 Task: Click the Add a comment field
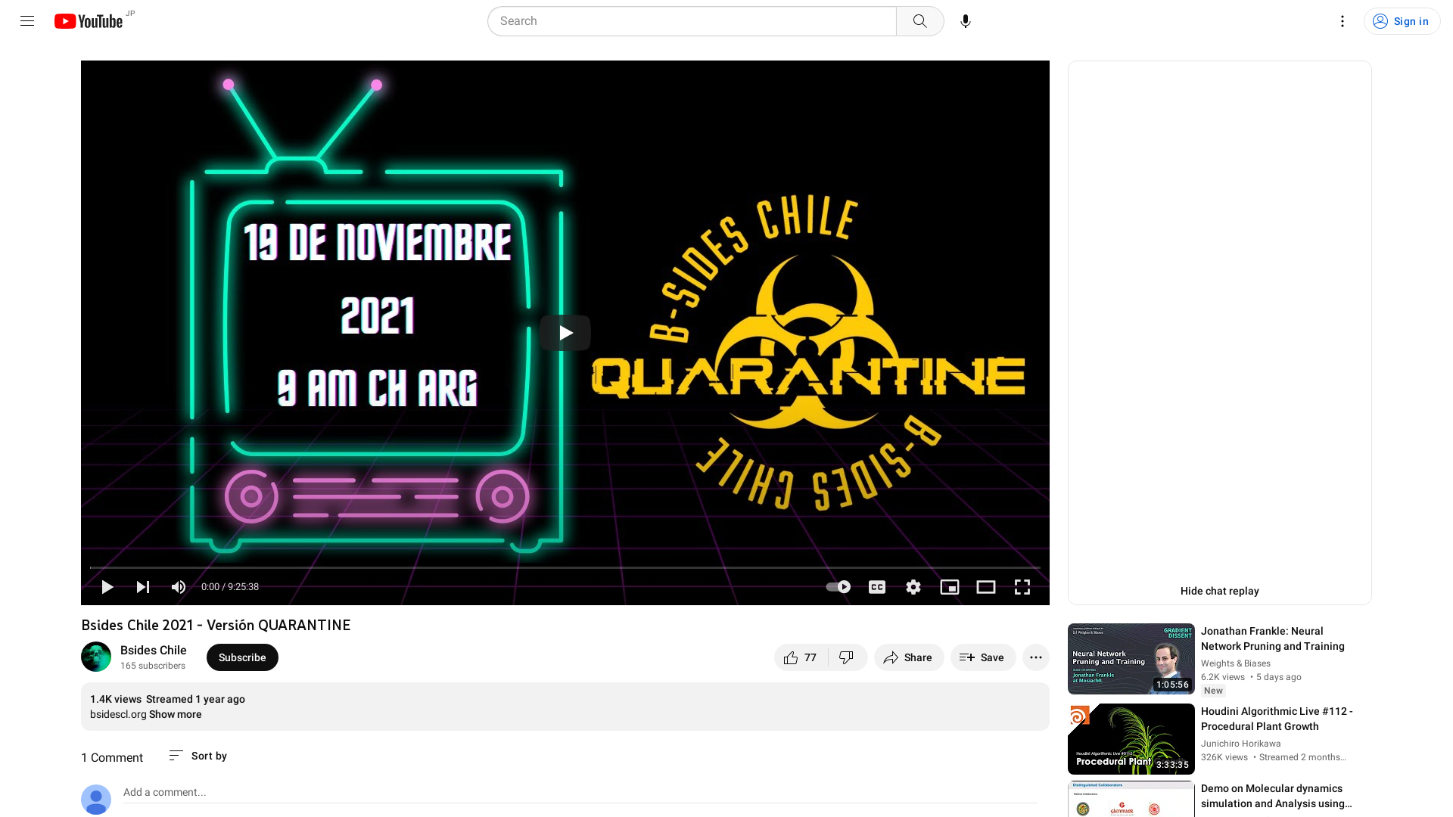pyautogui.click(x=580, y=793)
